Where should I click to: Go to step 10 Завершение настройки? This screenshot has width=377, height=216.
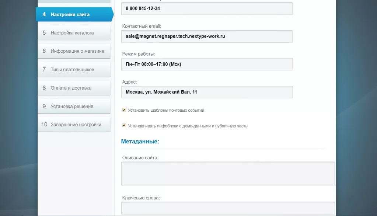(74, 125)
